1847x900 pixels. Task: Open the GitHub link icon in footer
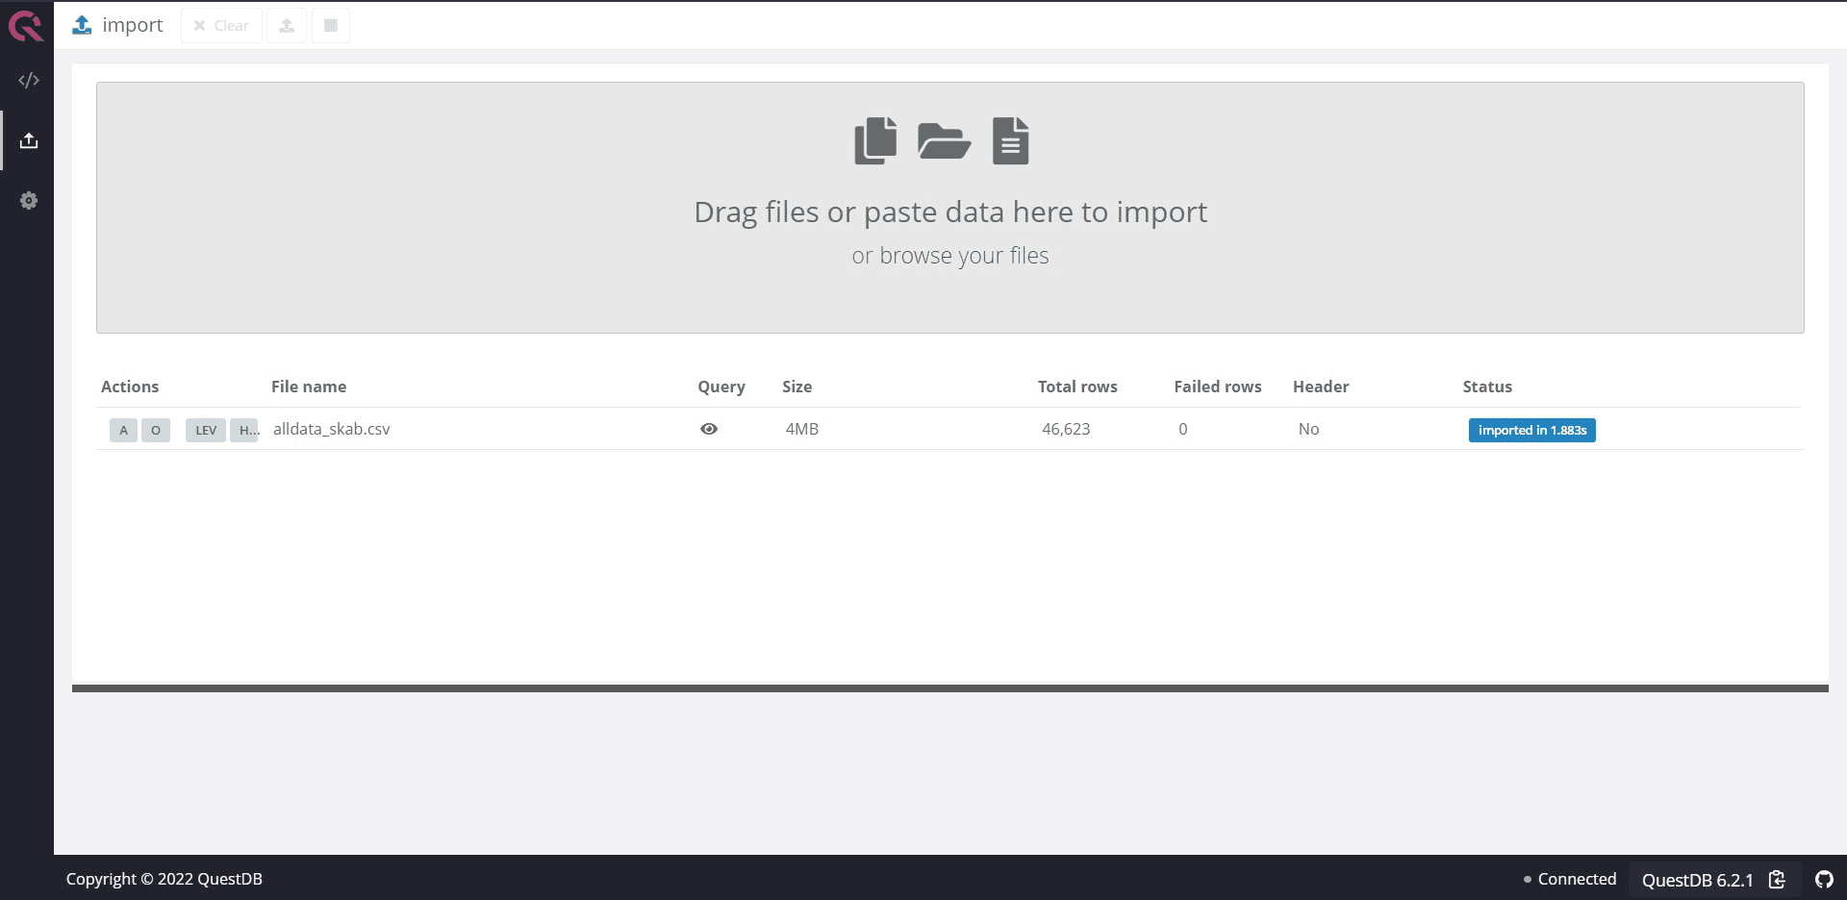point(1824,879)
